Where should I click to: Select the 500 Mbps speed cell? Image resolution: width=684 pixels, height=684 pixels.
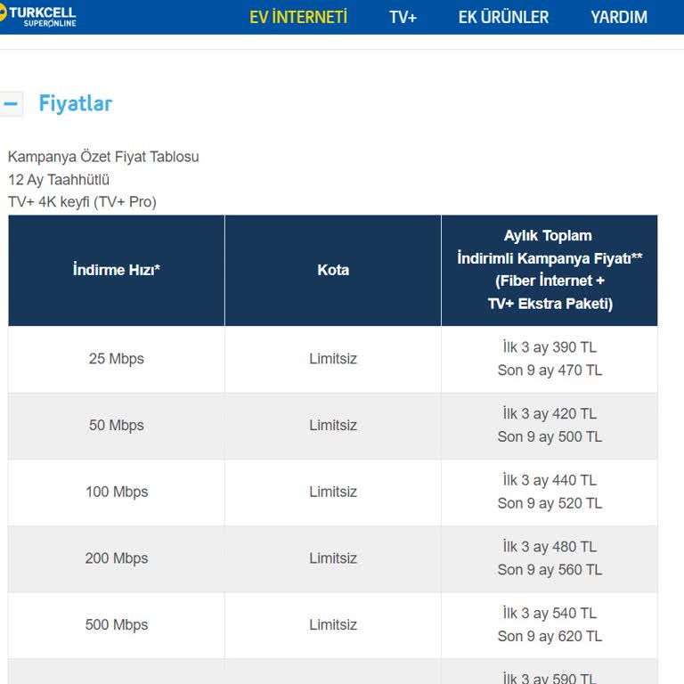tap(116, 625)
